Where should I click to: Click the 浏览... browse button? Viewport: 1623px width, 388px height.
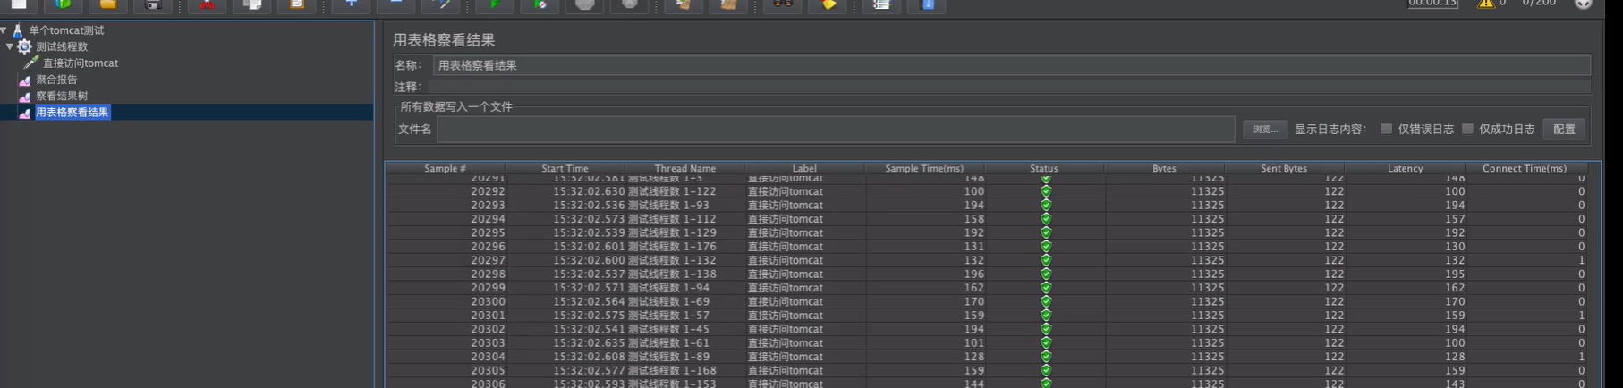coord(1265,130)
